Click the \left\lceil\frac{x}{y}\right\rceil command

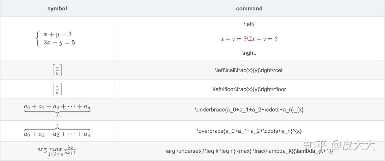coord(249,70)
